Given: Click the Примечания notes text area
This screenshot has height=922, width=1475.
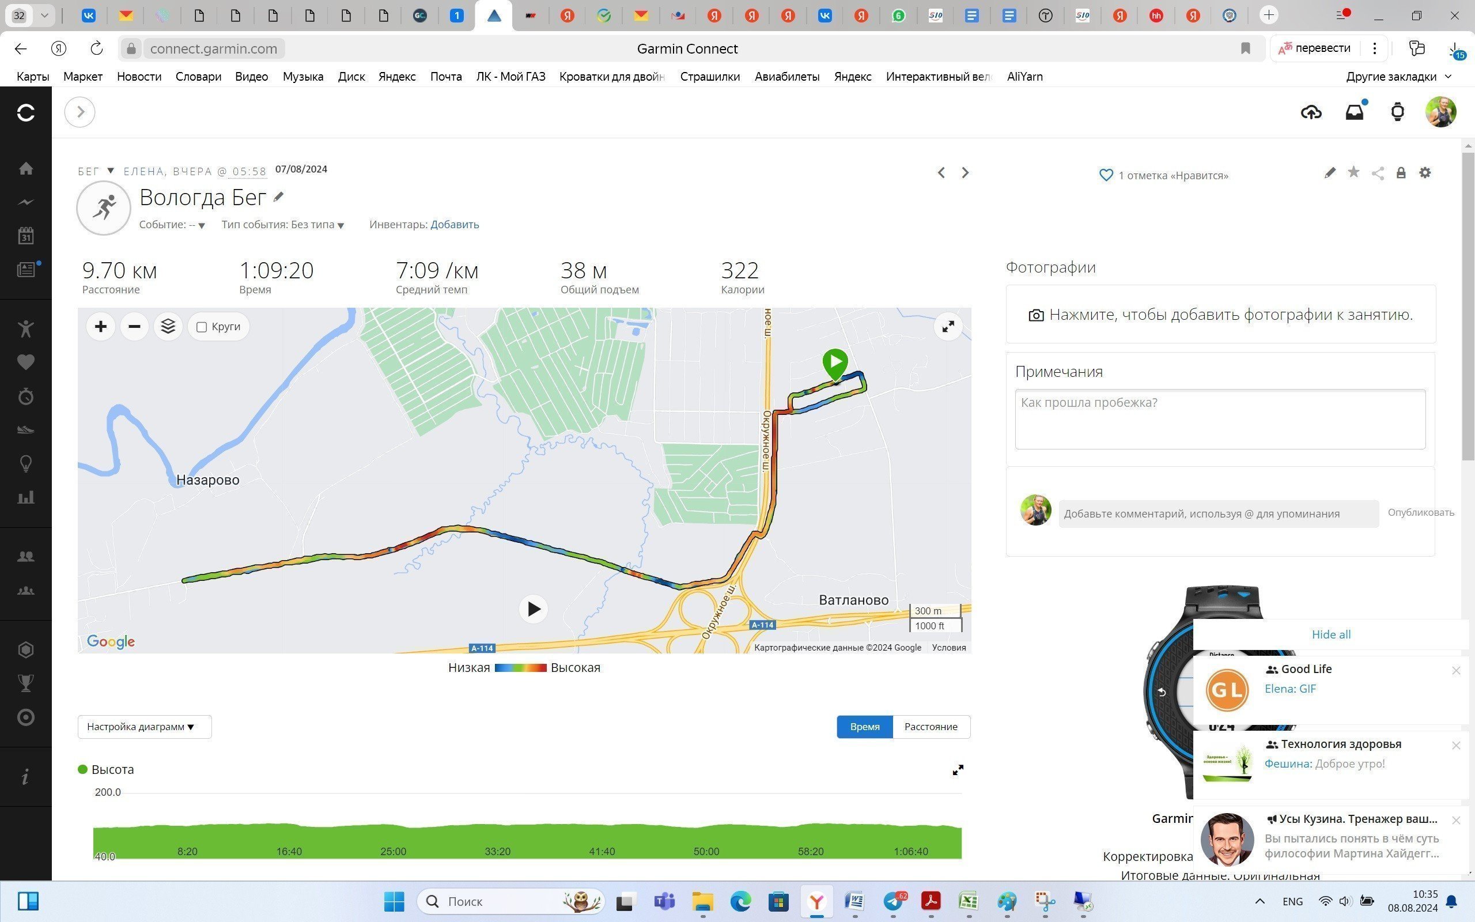Looking at the screenshot, I should 1220,420.
